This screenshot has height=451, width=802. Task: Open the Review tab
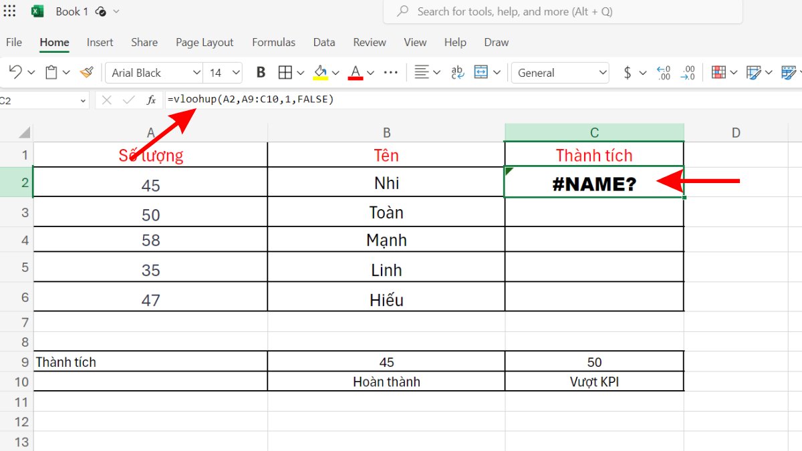(369, 42)
